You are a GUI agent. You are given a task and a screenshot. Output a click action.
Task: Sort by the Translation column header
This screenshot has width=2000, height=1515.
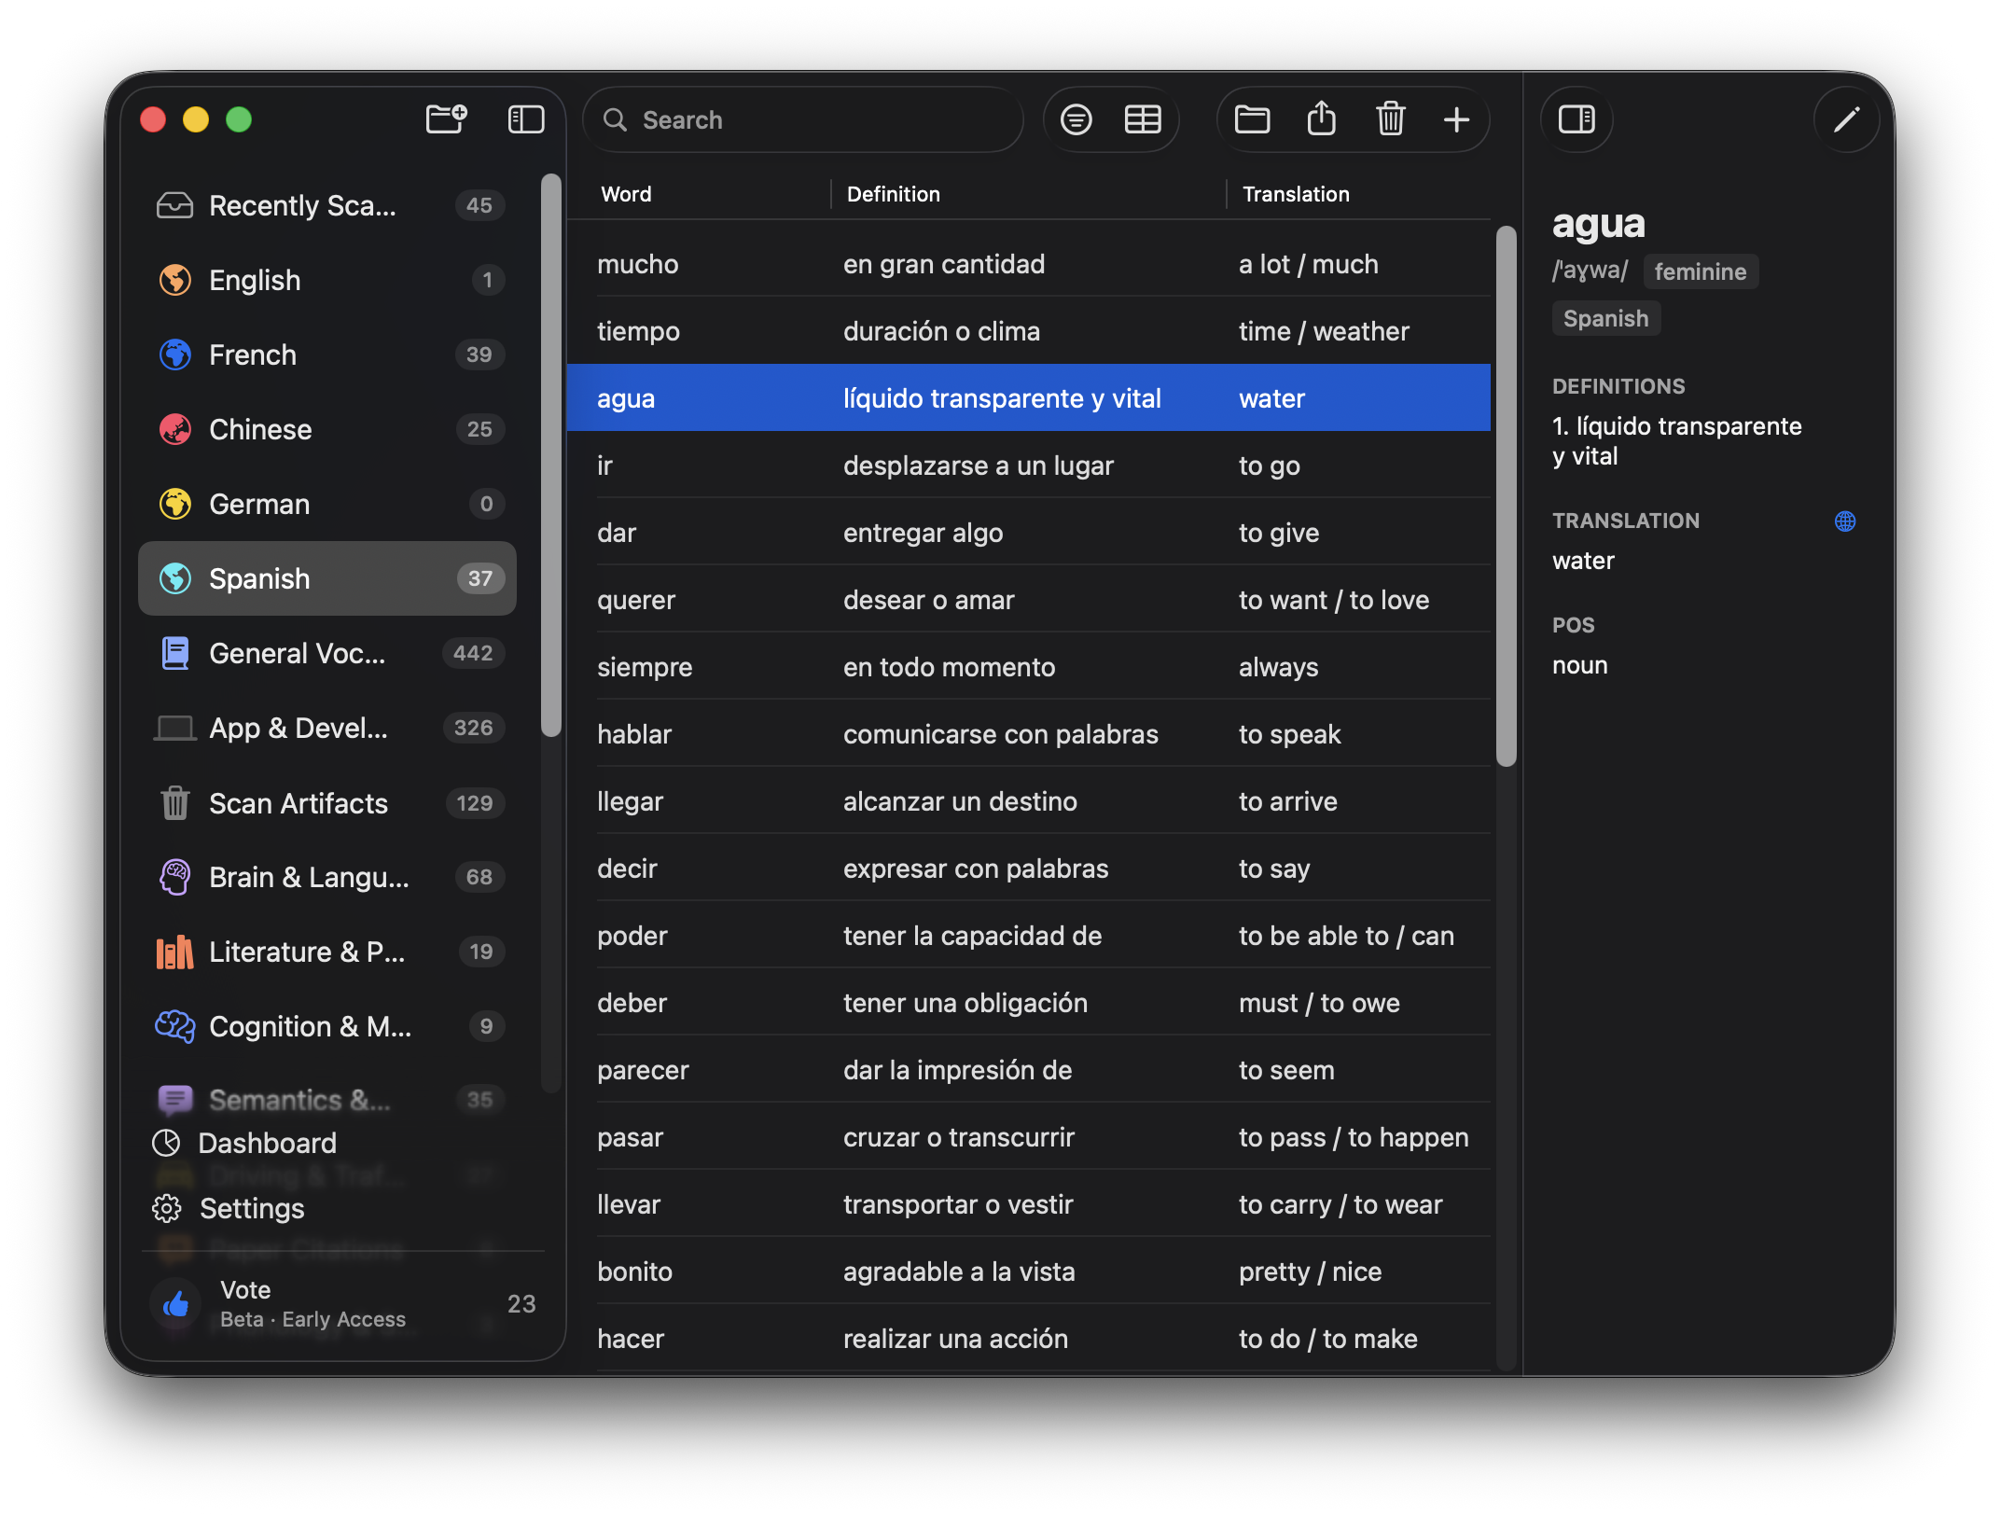pyautogui.click(x=1296, y=194)
